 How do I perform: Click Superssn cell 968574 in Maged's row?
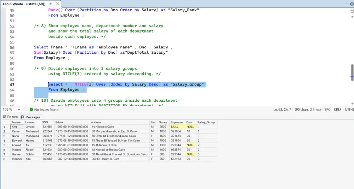[177, 149]
